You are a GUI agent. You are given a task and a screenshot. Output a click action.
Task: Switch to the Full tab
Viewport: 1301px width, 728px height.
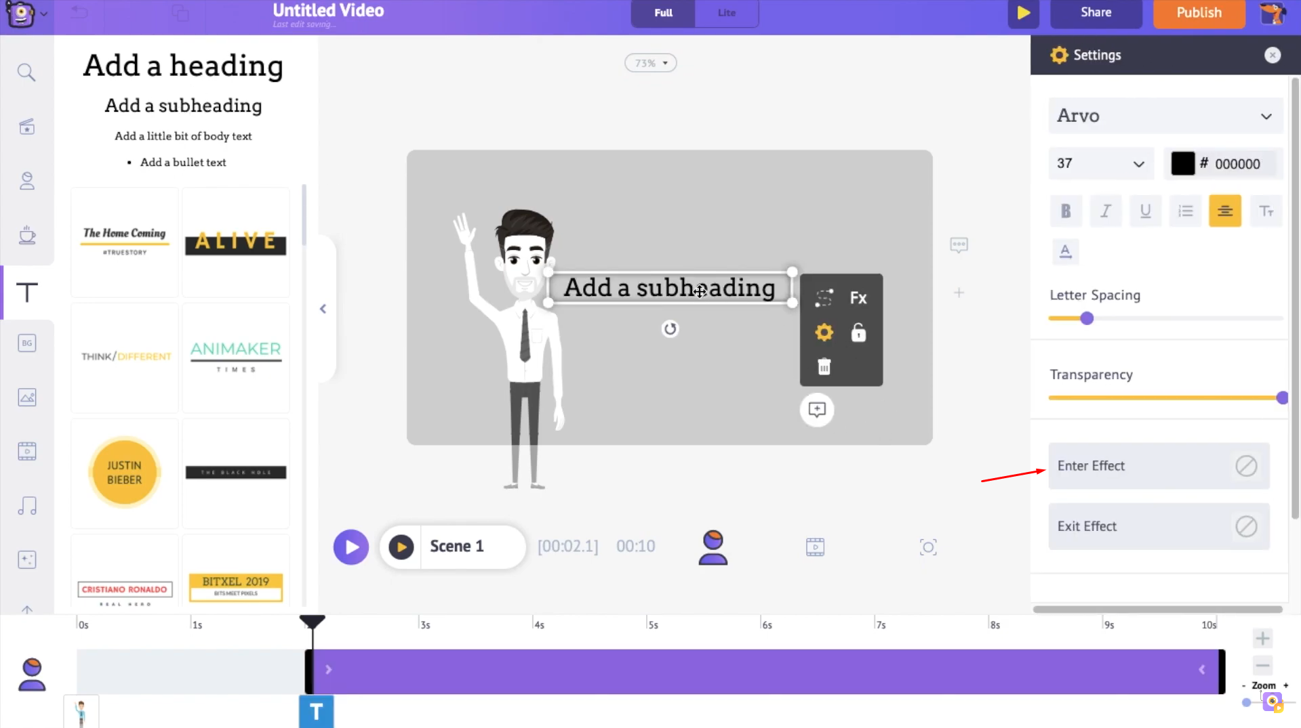click(662, 12)
